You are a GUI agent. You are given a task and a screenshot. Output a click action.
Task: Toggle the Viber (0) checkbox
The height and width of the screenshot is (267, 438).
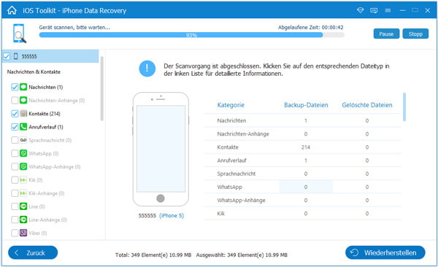[15, 233]
